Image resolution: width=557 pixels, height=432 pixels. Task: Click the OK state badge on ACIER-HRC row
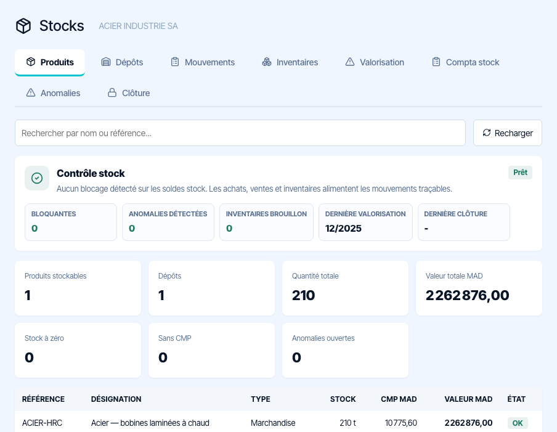pos(518,423)
